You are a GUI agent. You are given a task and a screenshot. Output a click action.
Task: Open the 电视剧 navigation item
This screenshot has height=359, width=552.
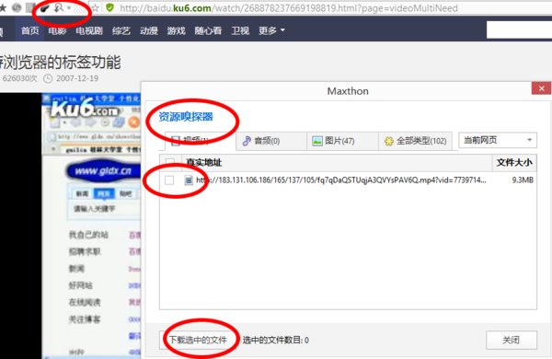(x=89, y=30)
